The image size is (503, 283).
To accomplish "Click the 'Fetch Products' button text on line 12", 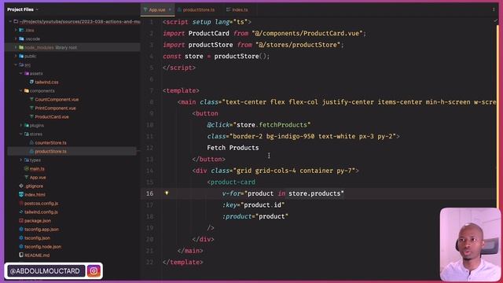I will pyautogui.click(x=233, y=148).
